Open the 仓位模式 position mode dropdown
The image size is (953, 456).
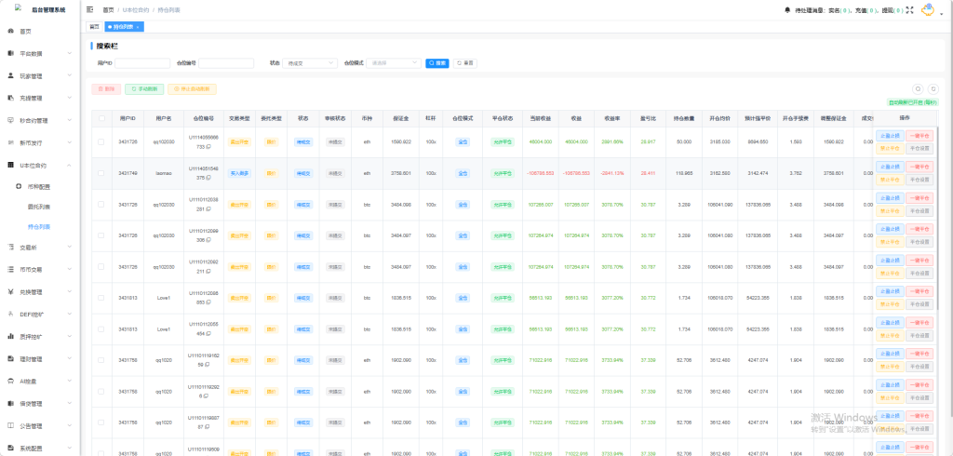coord(389,63)
